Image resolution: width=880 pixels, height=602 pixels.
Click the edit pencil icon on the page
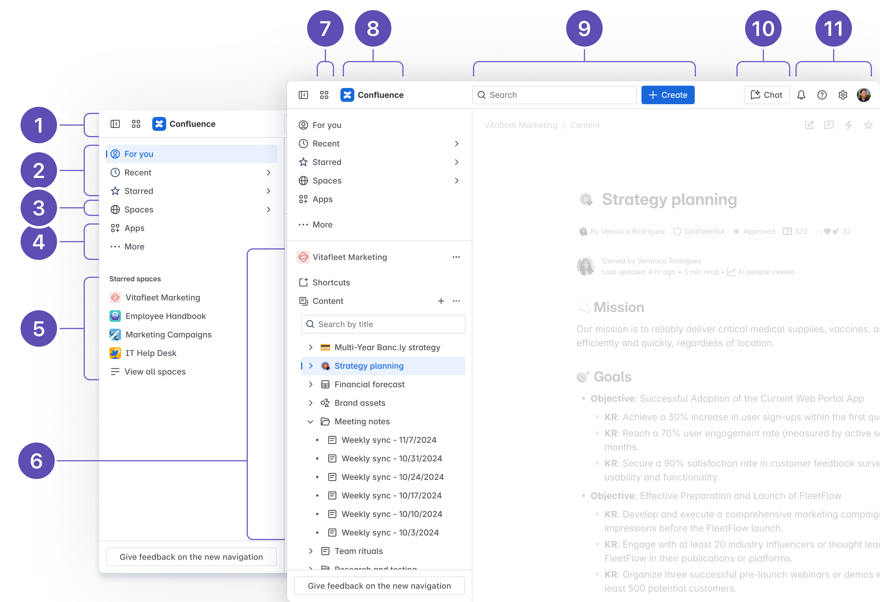810,125
